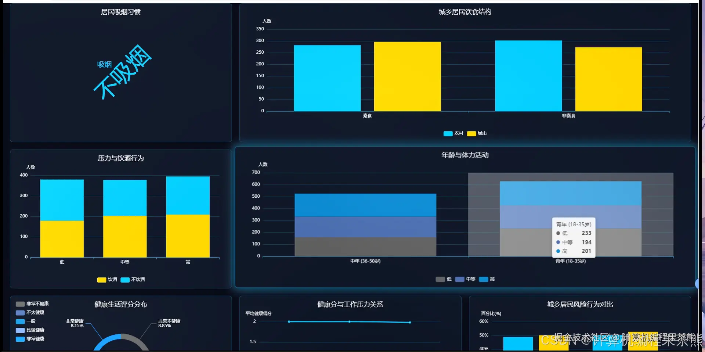Screen dimensions: 705x352
Task: Click purple 中等 segment of 中年 (36-50岁) bar
Action: (365, 227)
